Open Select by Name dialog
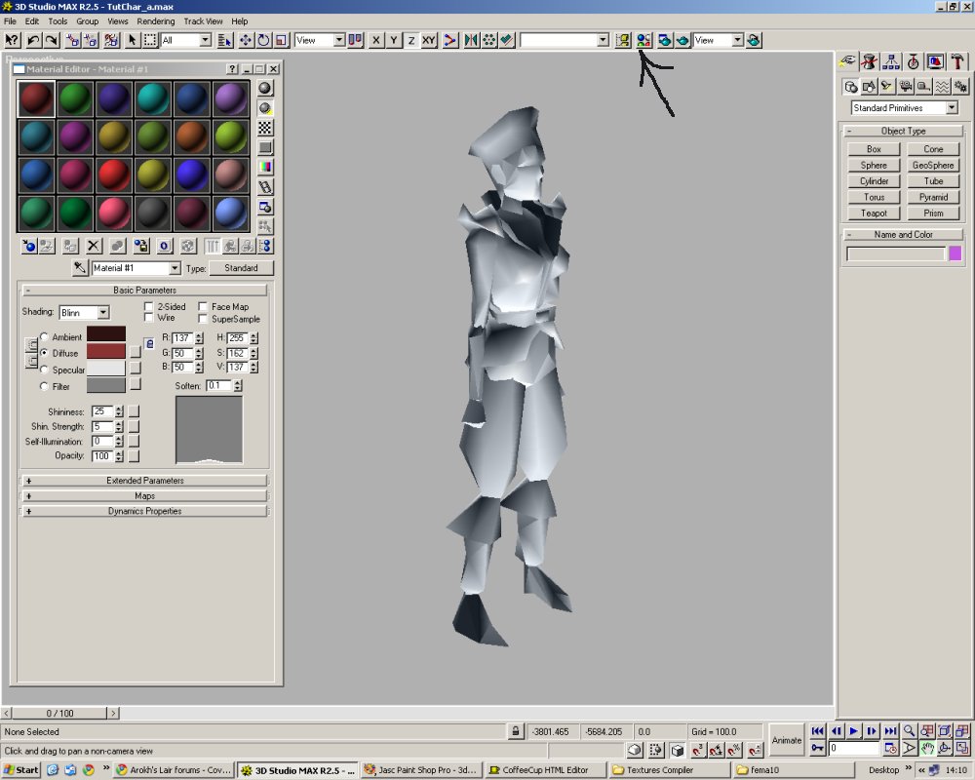Screen dimensions: 975x780 click(225, 40)
